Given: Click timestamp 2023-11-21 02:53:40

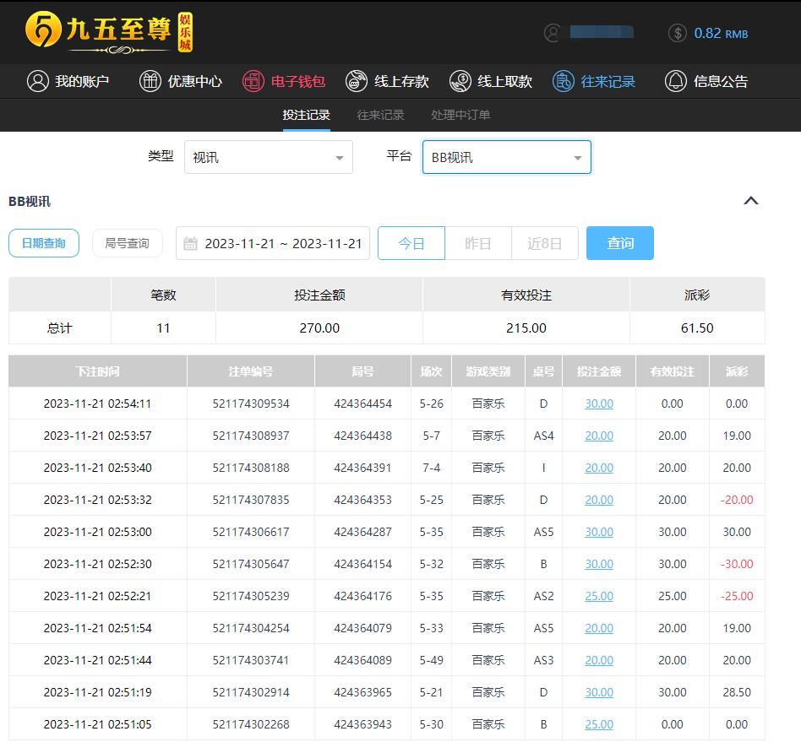Looking at the screenshot, I should (x=97, y=468).
